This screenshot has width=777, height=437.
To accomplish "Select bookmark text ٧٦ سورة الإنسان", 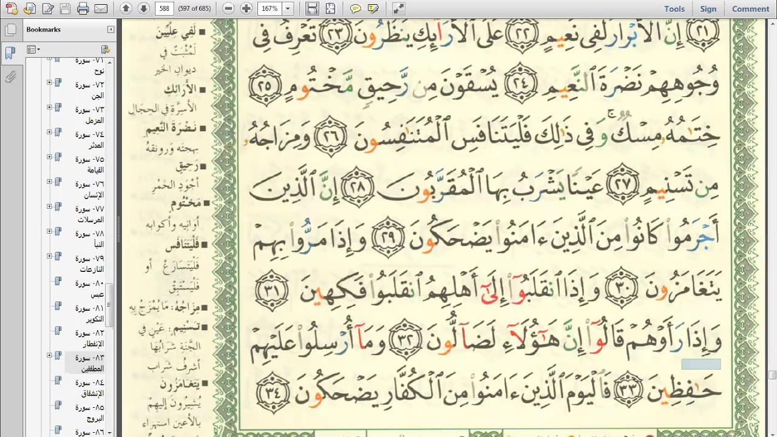I will coord(89,189).
